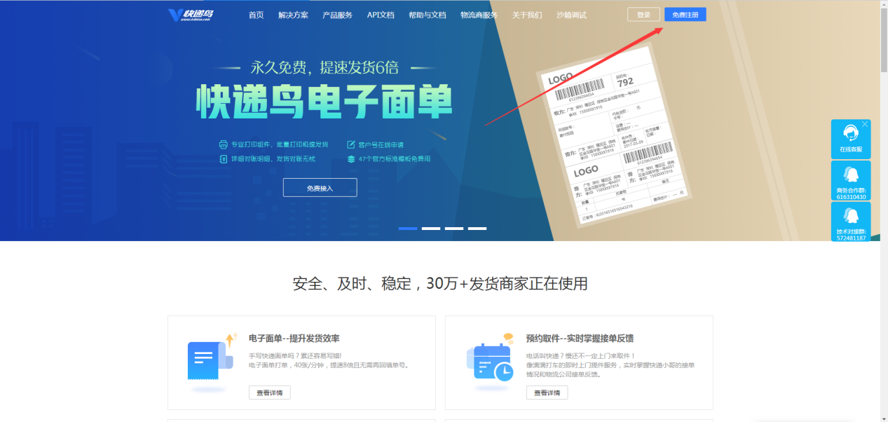
Task: Open the 解决方案 menu
Action: click(293, 15)
